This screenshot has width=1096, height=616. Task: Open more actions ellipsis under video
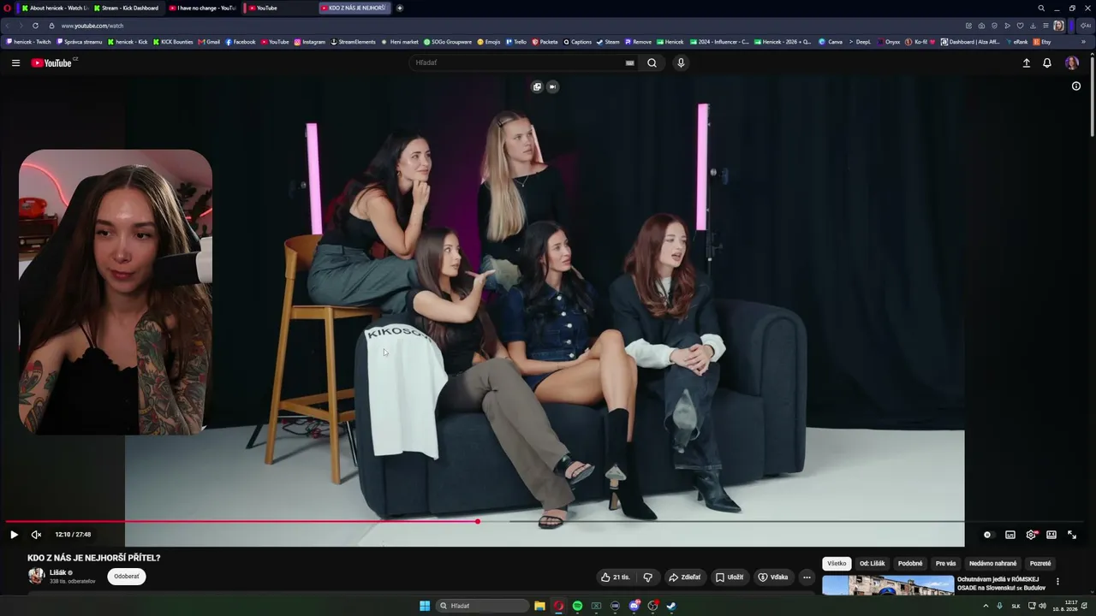click(807, 577)
